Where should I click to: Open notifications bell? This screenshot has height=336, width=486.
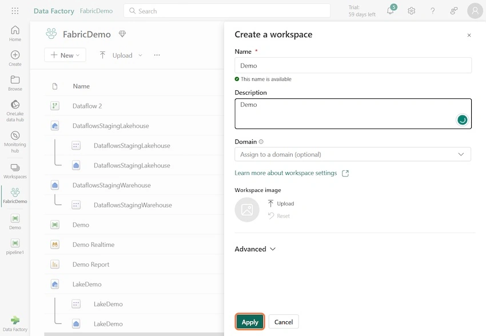(391, 10)
